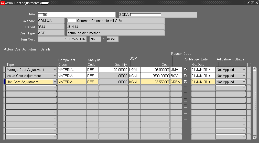
Task: Open Type dropdown for Value Cost Adjustment
Action: pos(55,76)
